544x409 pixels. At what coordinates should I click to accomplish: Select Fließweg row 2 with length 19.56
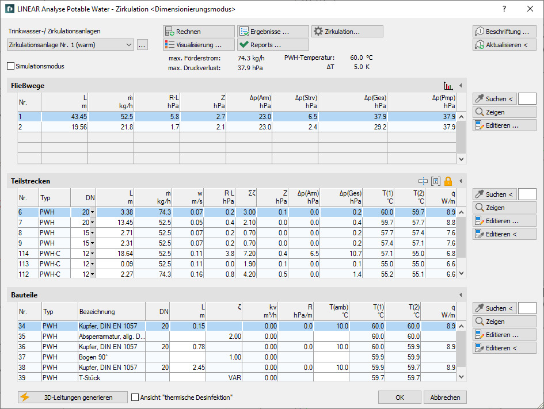point(237,127)
